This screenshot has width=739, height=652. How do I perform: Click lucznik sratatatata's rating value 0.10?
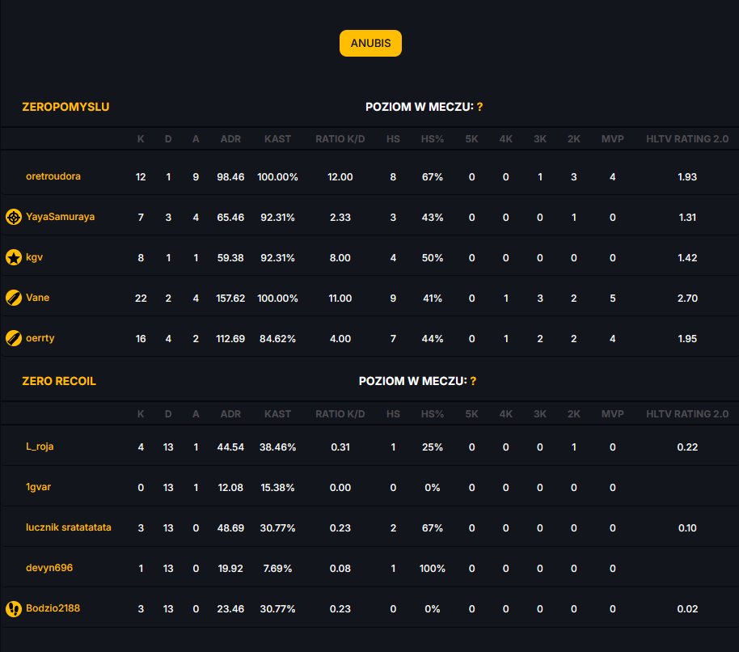687,528
